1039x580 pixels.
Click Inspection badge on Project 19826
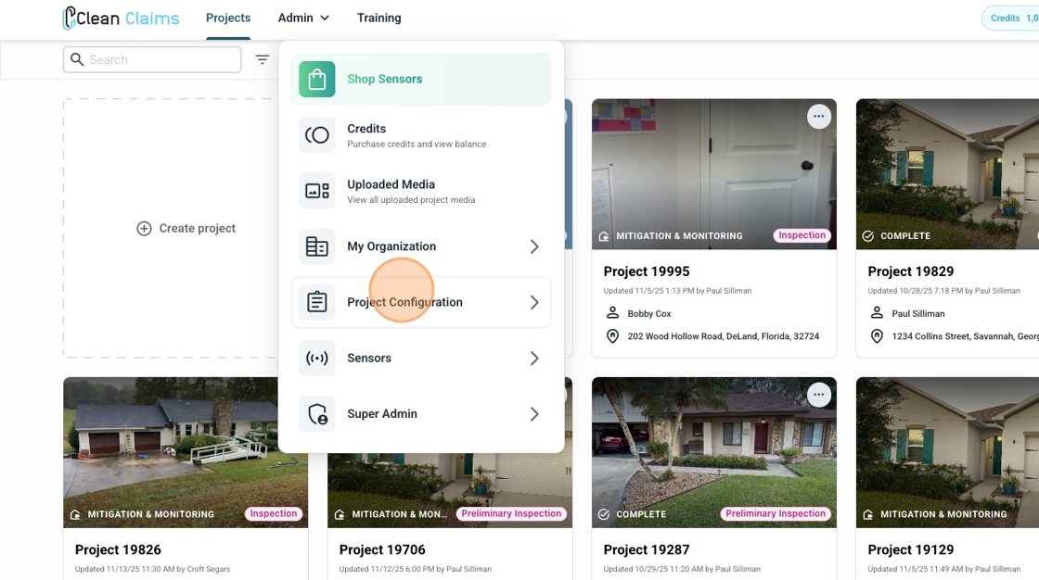pyautogui.click(x=274, y=513)
